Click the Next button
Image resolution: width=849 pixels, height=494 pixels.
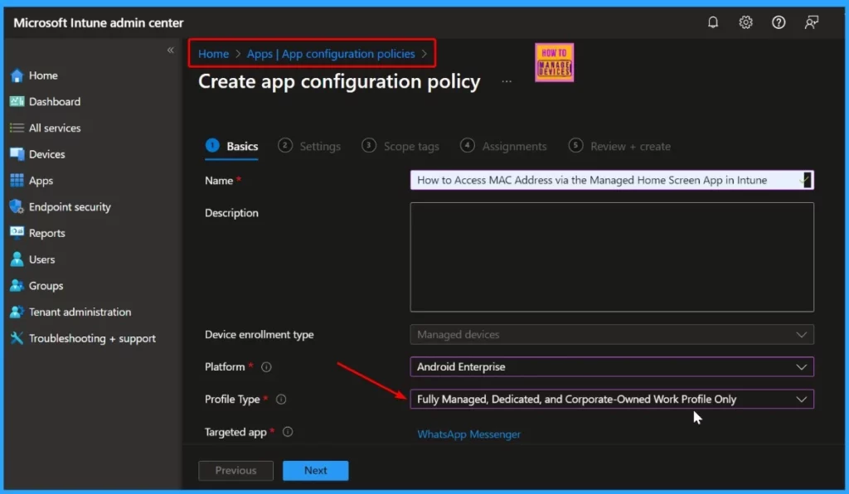click(316, 470)
